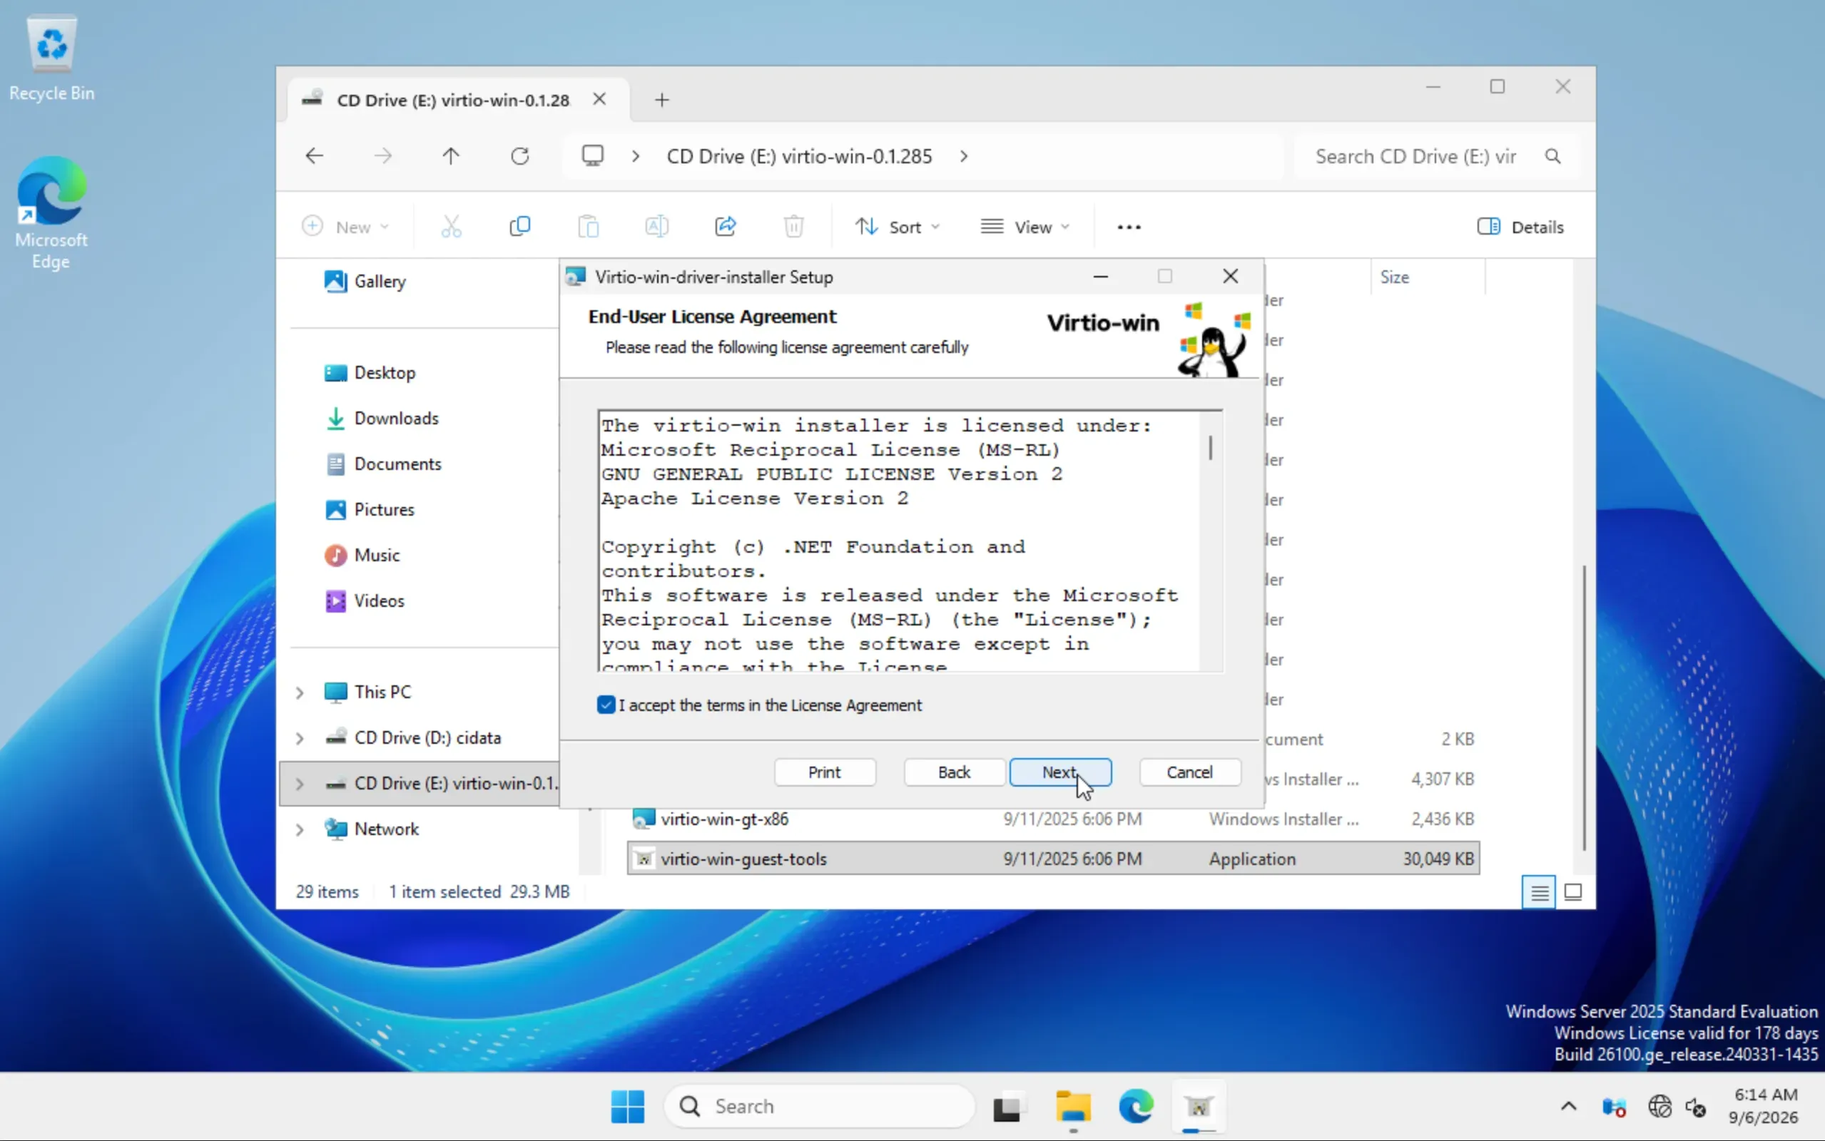The width and height of the screenshot is (1825, 1141).
Task: Go up one folder level in Explorer
Action: (451, 156)
